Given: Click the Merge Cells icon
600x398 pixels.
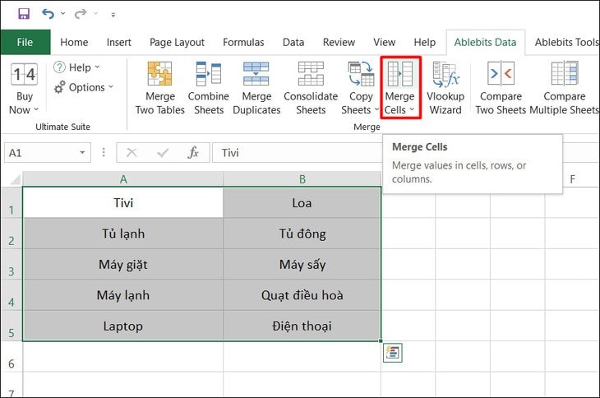Looking at the screenshot, I should tap(400, 74).
